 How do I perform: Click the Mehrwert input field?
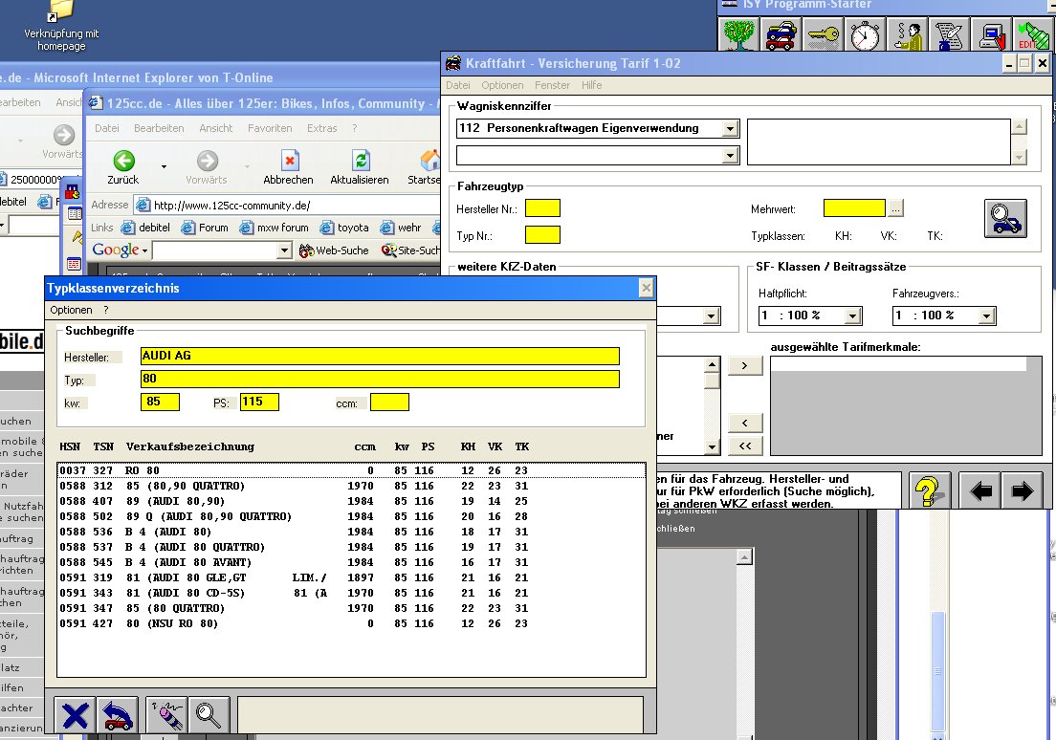[x=854, y=208]
